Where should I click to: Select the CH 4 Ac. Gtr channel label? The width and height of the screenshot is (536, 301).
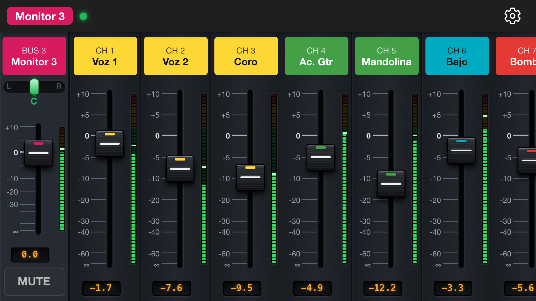317,56
